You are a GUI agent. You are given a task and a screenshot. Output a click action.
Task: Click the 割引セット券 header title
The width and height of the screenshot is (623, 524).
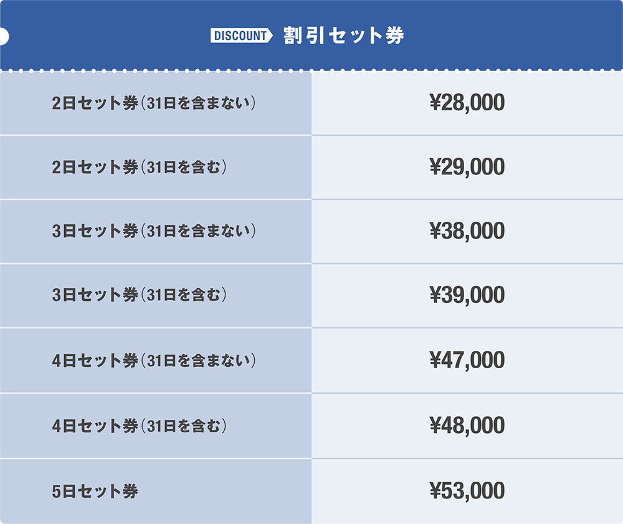[x=343, y=36]
